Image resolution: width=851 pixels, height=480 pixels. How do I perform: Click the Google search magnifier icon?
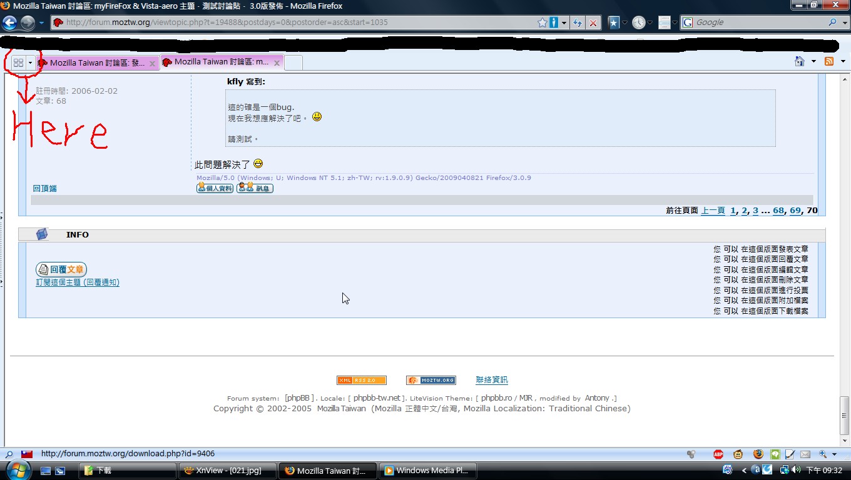pos(832,22)
